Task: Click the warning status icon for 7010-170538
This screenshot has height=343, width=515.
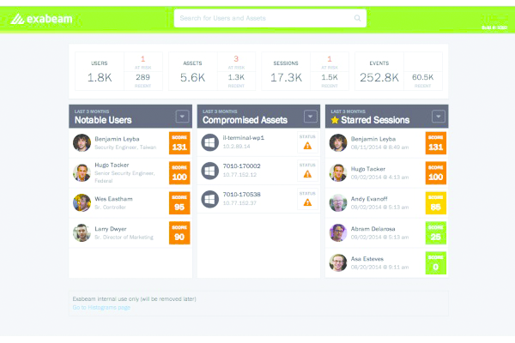Action: click(x=306, y=202)
